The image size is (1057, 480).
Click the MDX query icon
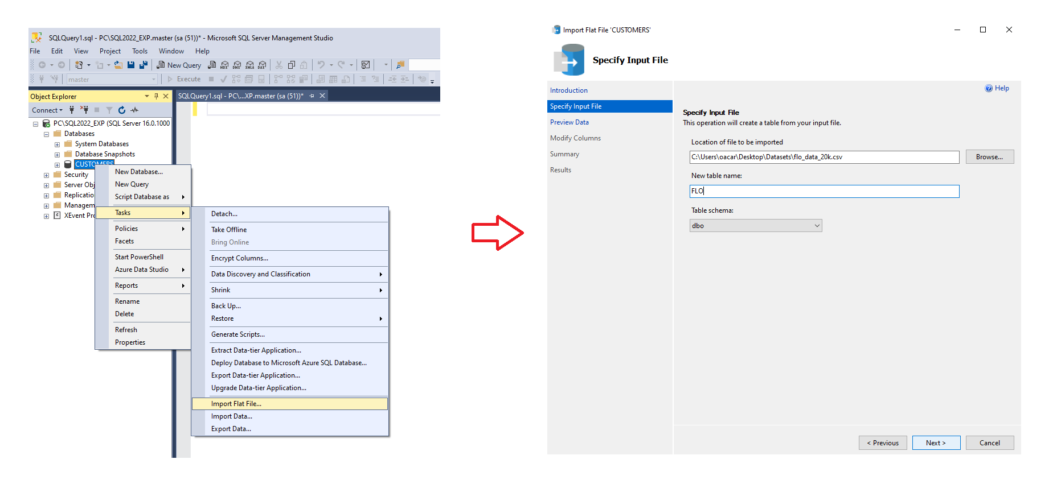click(224, 65)
